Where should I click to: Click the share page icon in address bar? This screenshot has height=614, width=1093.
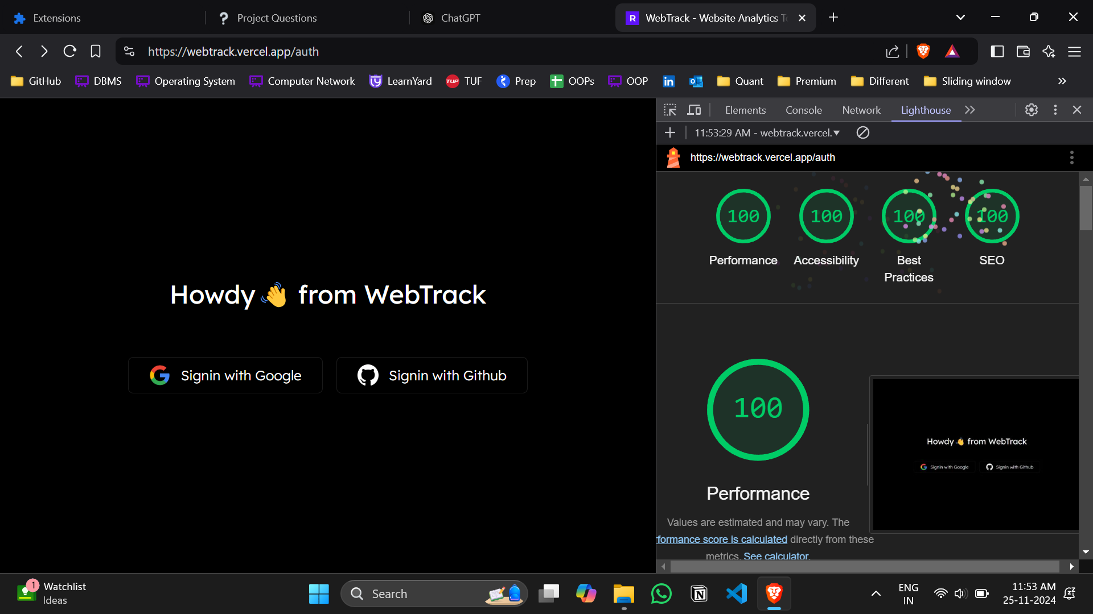(x=892, y=52)
